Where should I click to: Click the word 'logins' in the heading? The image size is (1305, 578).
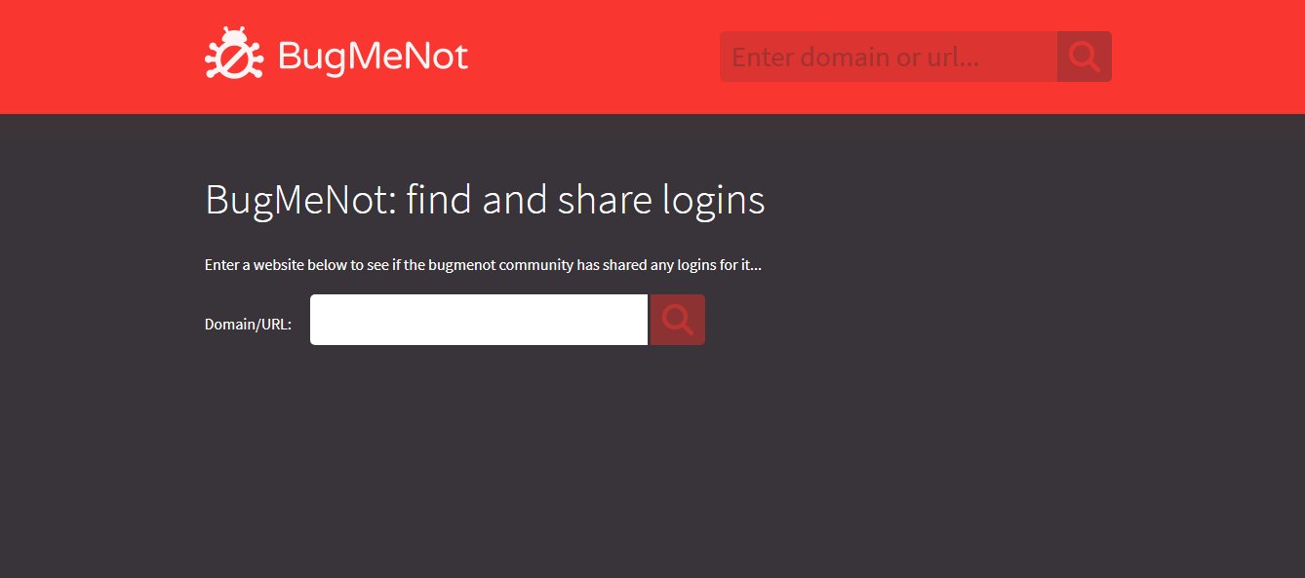tap(714, 202)
